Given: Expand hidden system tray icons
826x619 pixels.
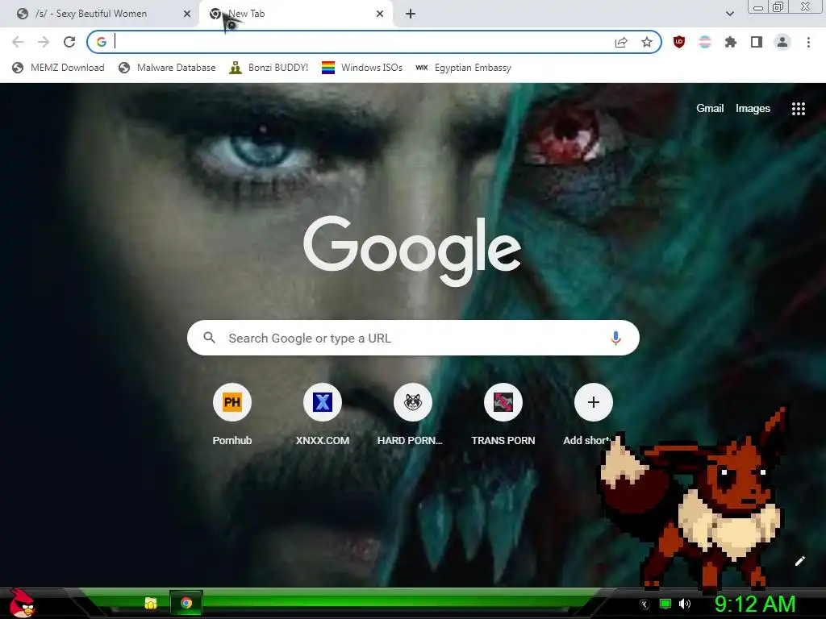Looking at the screenshot, I should (645, 604).
